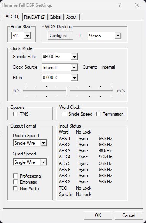Click the '-5 %' pitch slider label
Viewport: 146px width, 223px height.
(x=16, y=91)
